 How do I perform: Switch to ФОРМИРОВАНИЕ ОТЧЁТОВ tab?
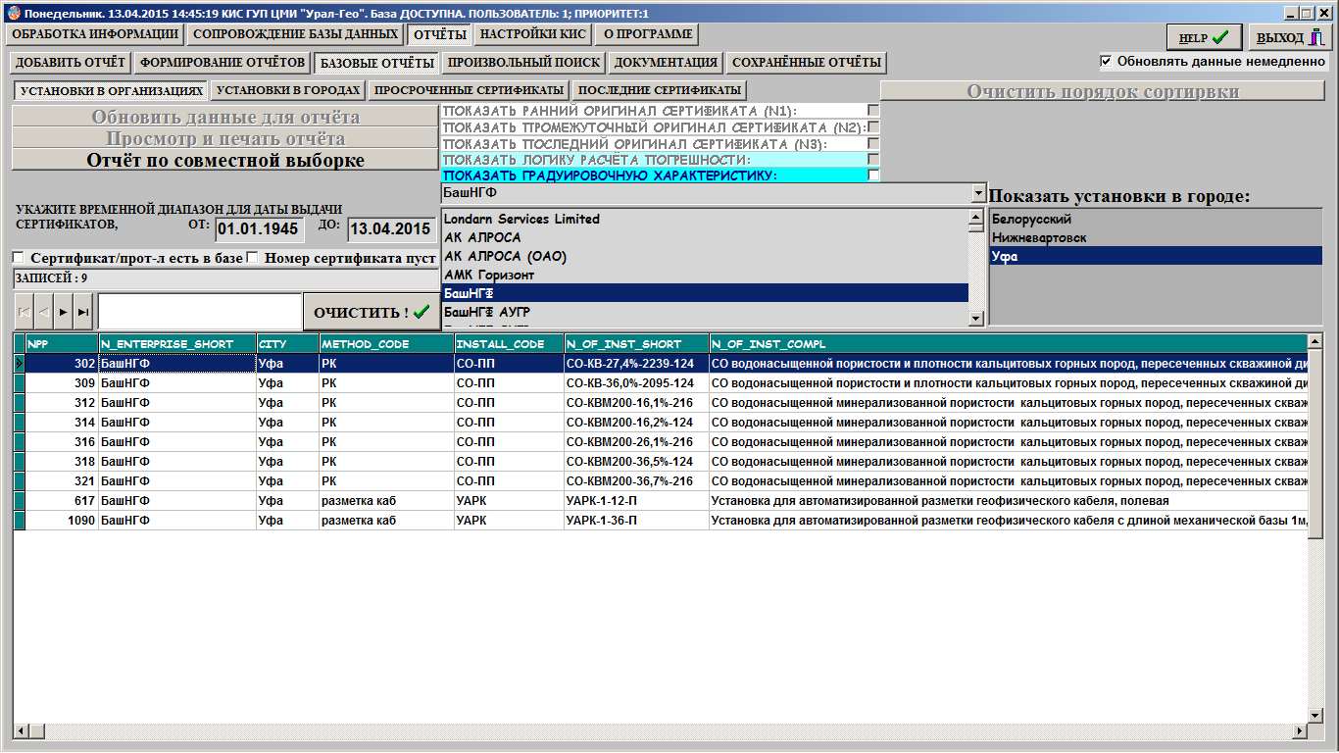(x=223, y=63)
